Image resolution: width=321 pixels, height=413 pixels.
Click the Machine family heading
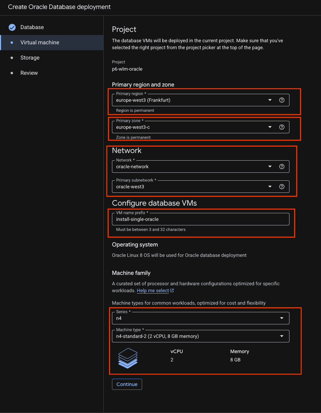tap(131, 273)
